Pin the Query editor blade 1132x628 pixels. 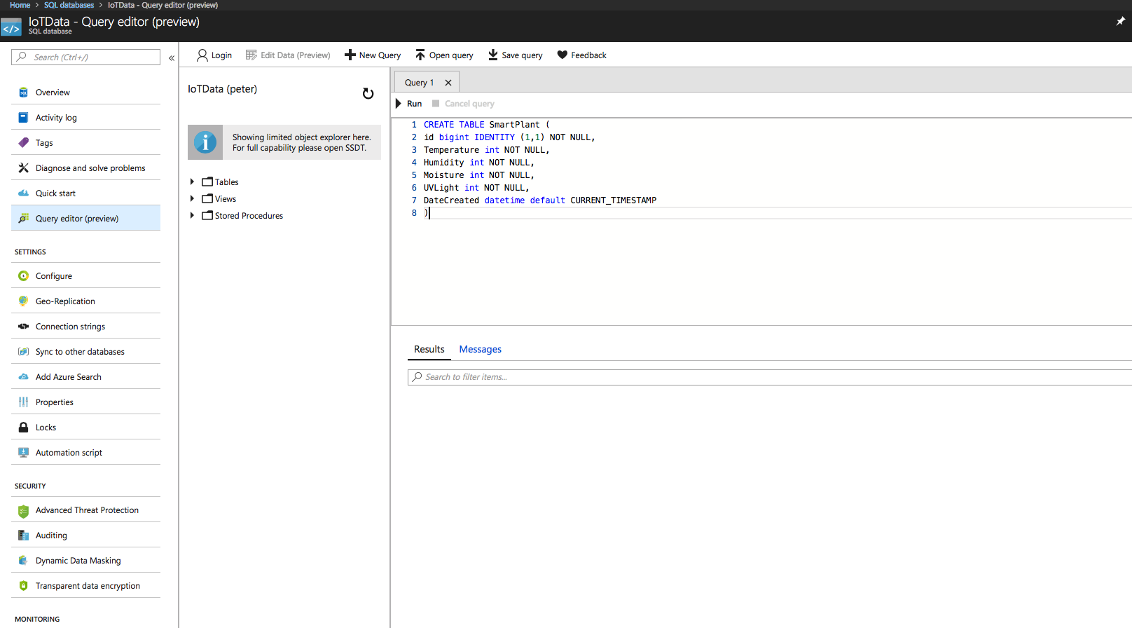point(1120,21)
